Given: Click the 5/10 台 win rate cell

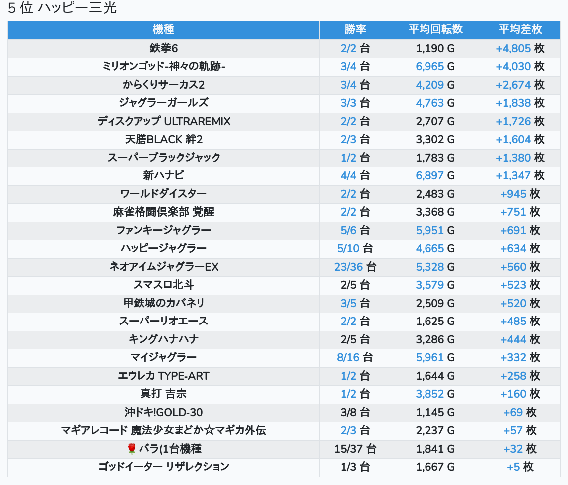Looking at the screenshot, I should (x=355, y=249).
